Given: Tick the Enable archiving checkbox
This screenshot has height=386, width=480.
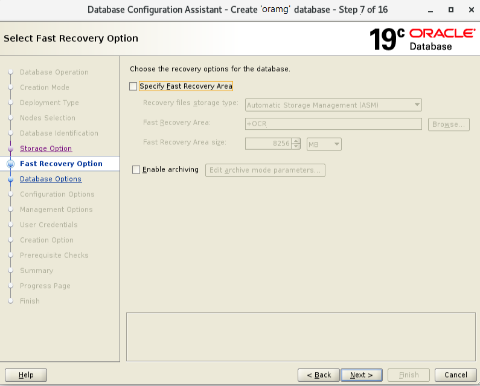Looking at the screenshot, I should pos(136,170).
